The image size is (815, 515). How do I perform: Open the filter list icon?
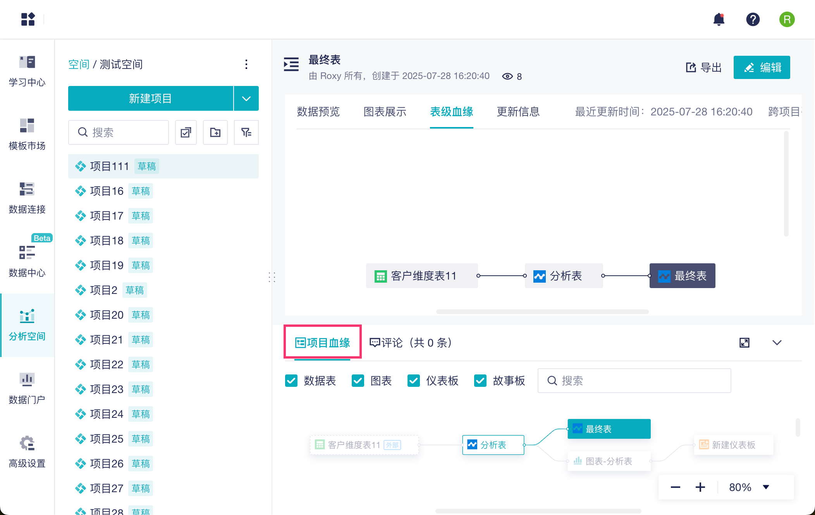246,132
